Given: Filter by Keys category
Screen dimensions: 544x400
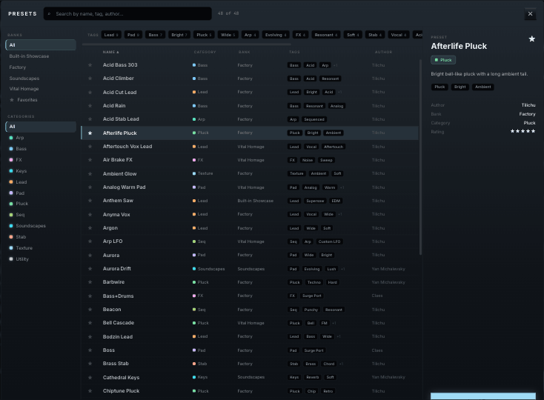Looking at the screenshot, I should coord(41,171).
